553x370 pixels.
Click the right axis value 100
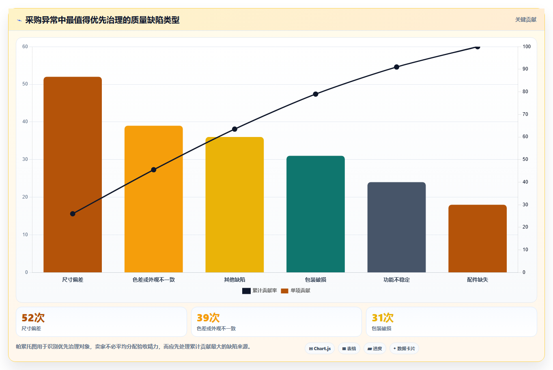tap(527, 47)
